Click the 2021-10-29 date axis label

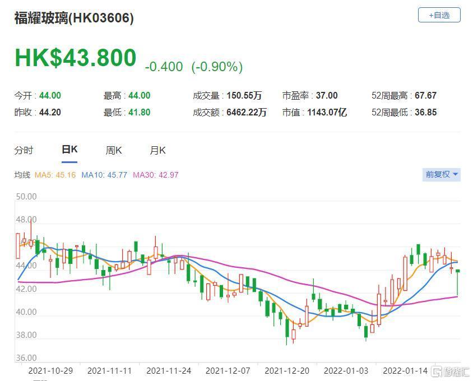[x=50, y=371]
